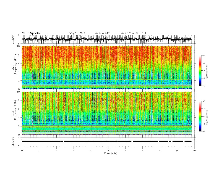Screen dimensions: 219x169
Task: Select the date text "May 31, 2019"
Action: 77,33
